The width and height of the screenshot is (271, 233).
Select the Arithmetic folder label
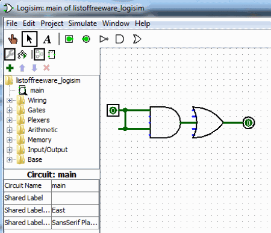[43, 130]
